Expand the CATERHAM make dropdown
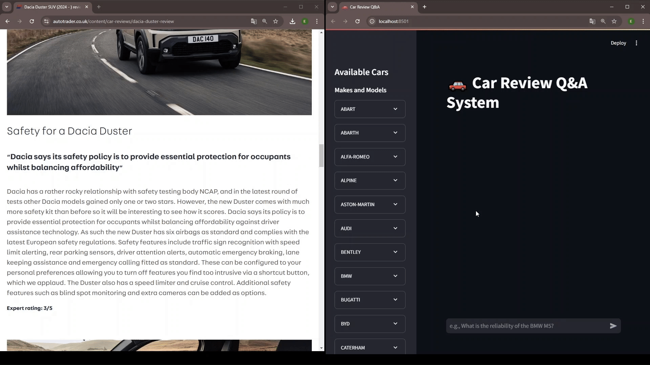The height and width of the screenshot is (365, 650). click(370, 347)
